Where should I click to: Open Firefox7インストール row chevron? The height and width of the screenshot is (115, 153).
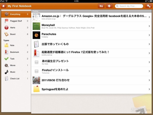pyautogui.click(x=149, y=71)
